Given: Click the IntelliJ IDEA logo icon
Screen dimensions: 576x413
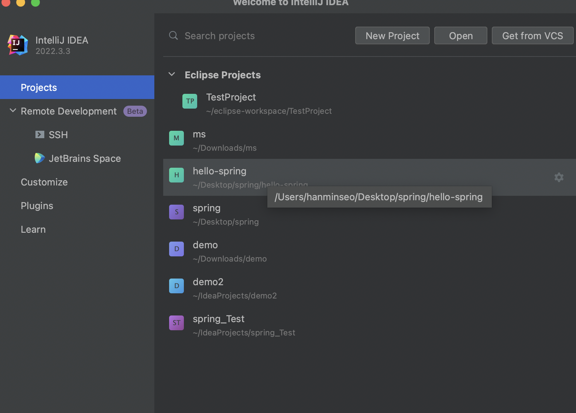Looking at the screenshot, I should [18, 45].
